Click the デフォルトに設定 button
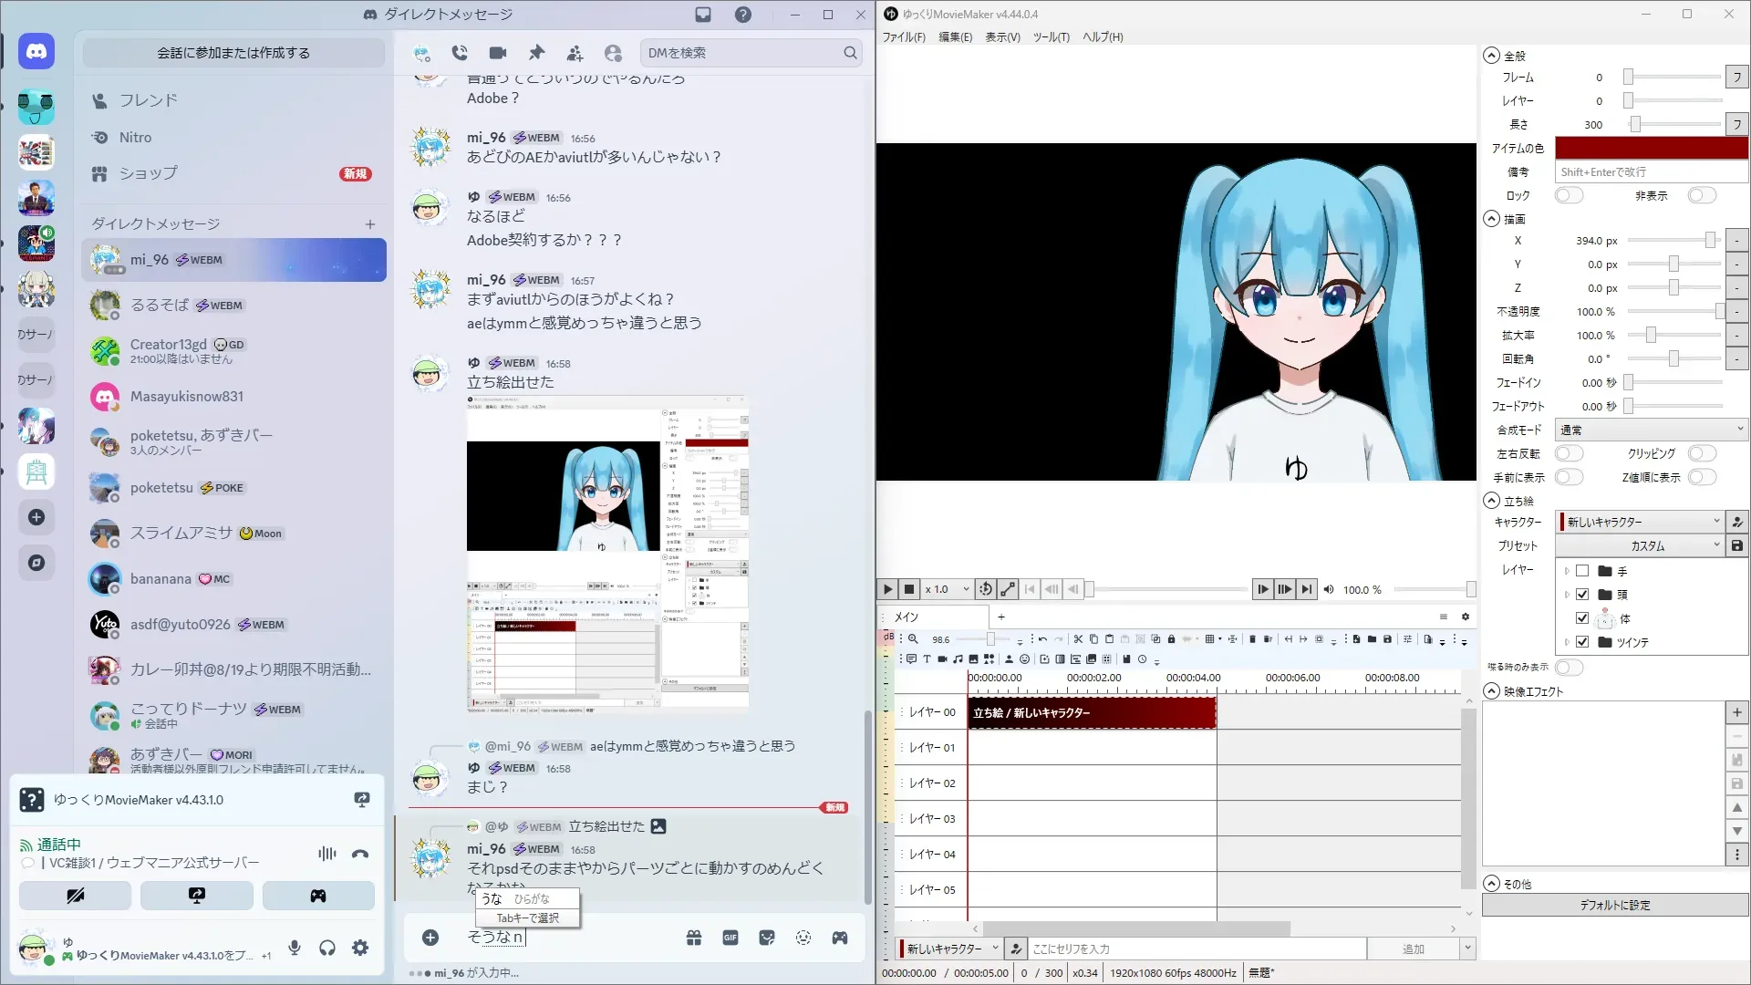 (1614, 905)
